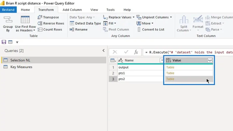Image resolution: width=233 pixels, height=131 pixels.
Task: Open the quick access toolbar customize arrow
Action: pyautogui.click(x=17, y=42)
